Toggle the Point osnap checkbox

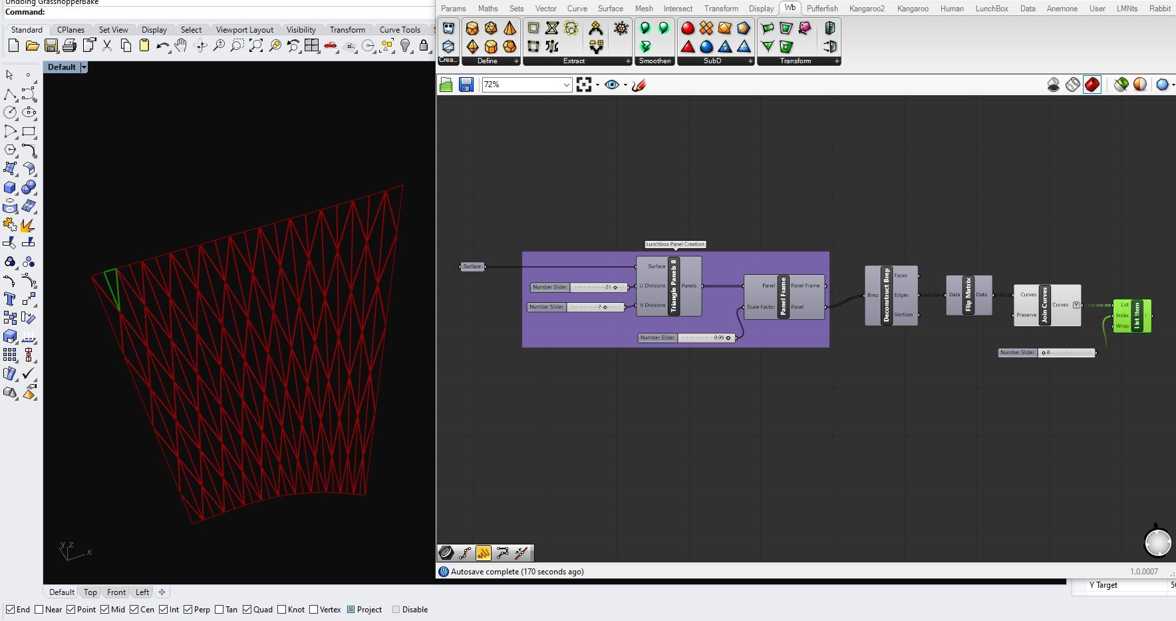click(71, 610)
